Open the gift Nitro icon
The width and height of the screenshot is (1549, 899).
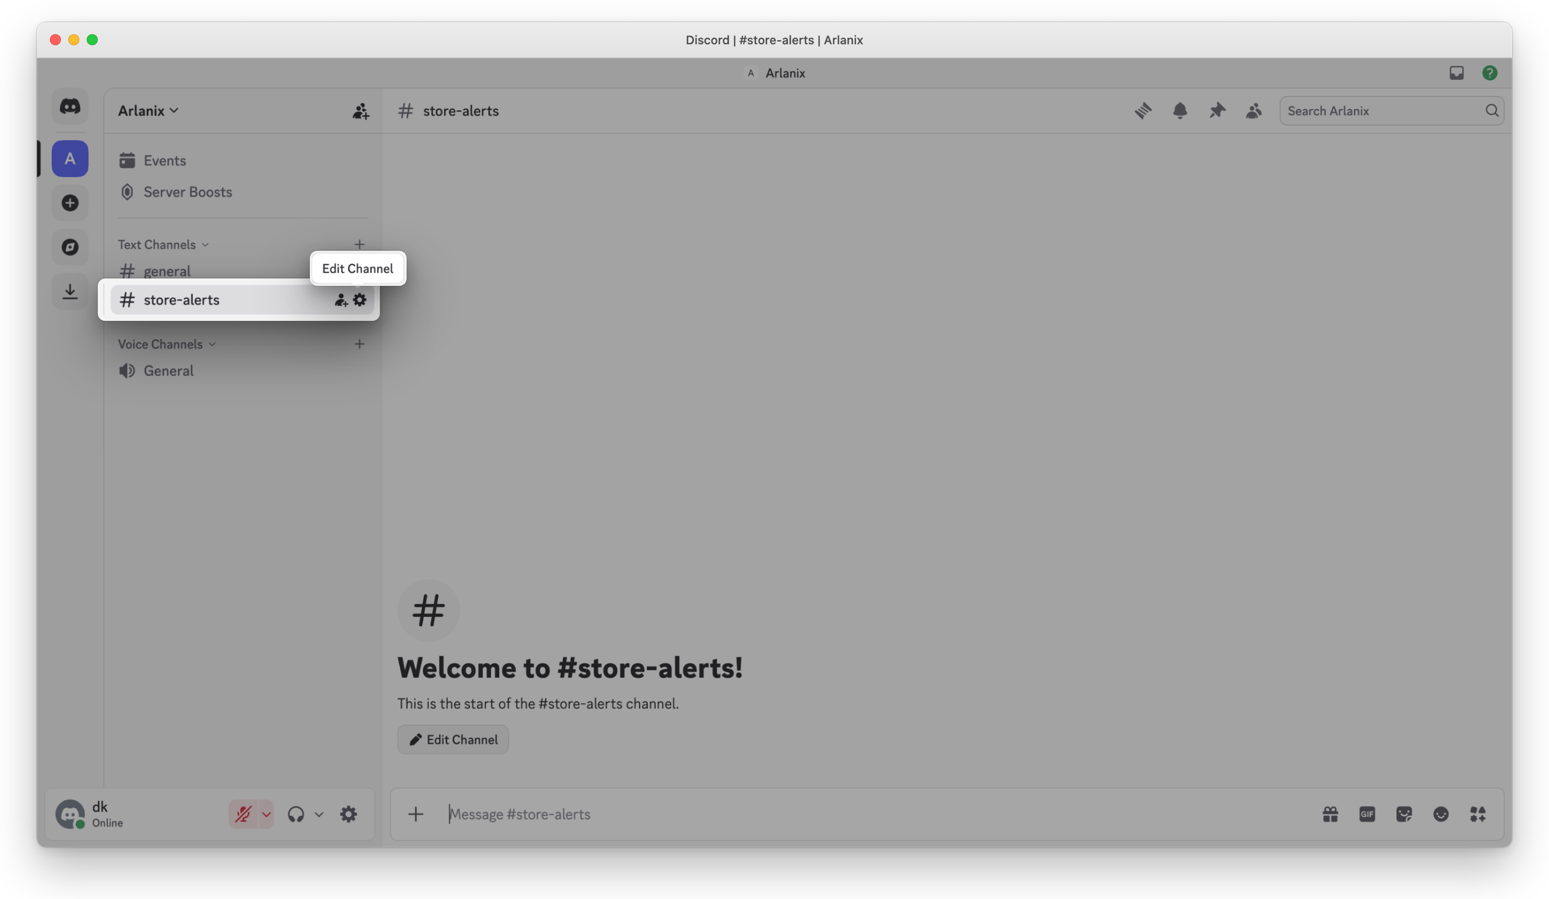[x=1330, y=814]
